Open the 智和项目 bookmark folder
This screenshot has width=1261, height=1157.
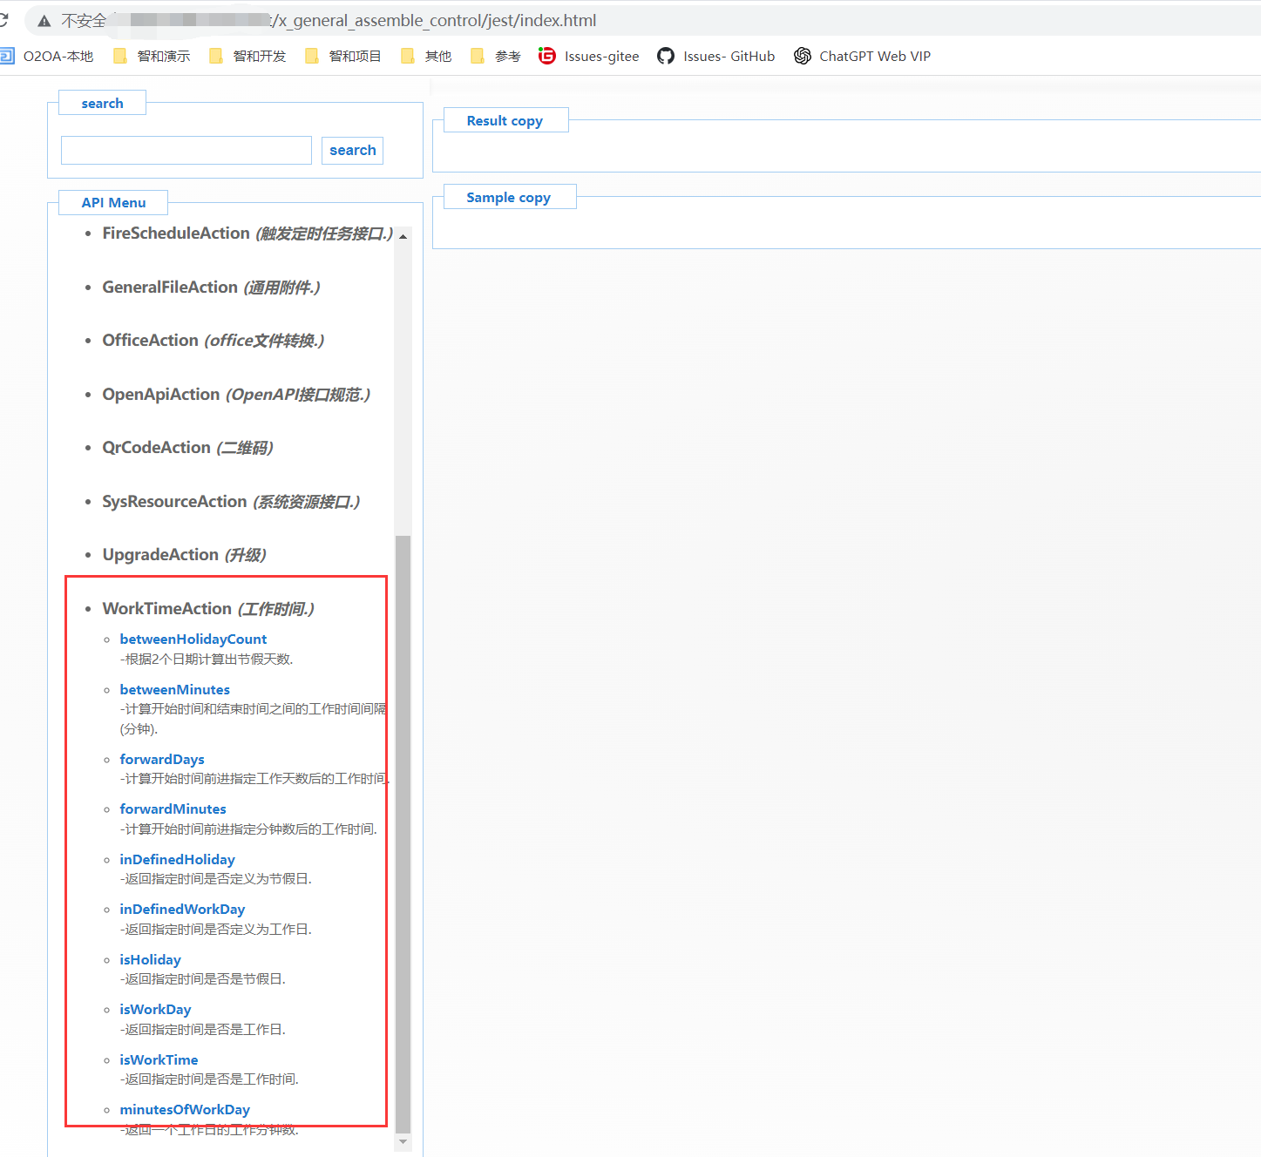coord(344,57)
